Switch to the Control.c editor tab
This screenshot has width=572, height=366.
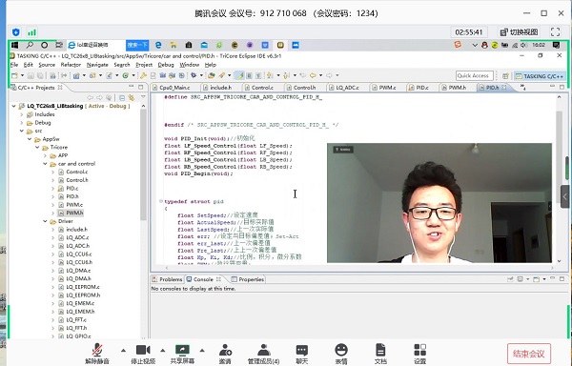[x=262, y=88]
